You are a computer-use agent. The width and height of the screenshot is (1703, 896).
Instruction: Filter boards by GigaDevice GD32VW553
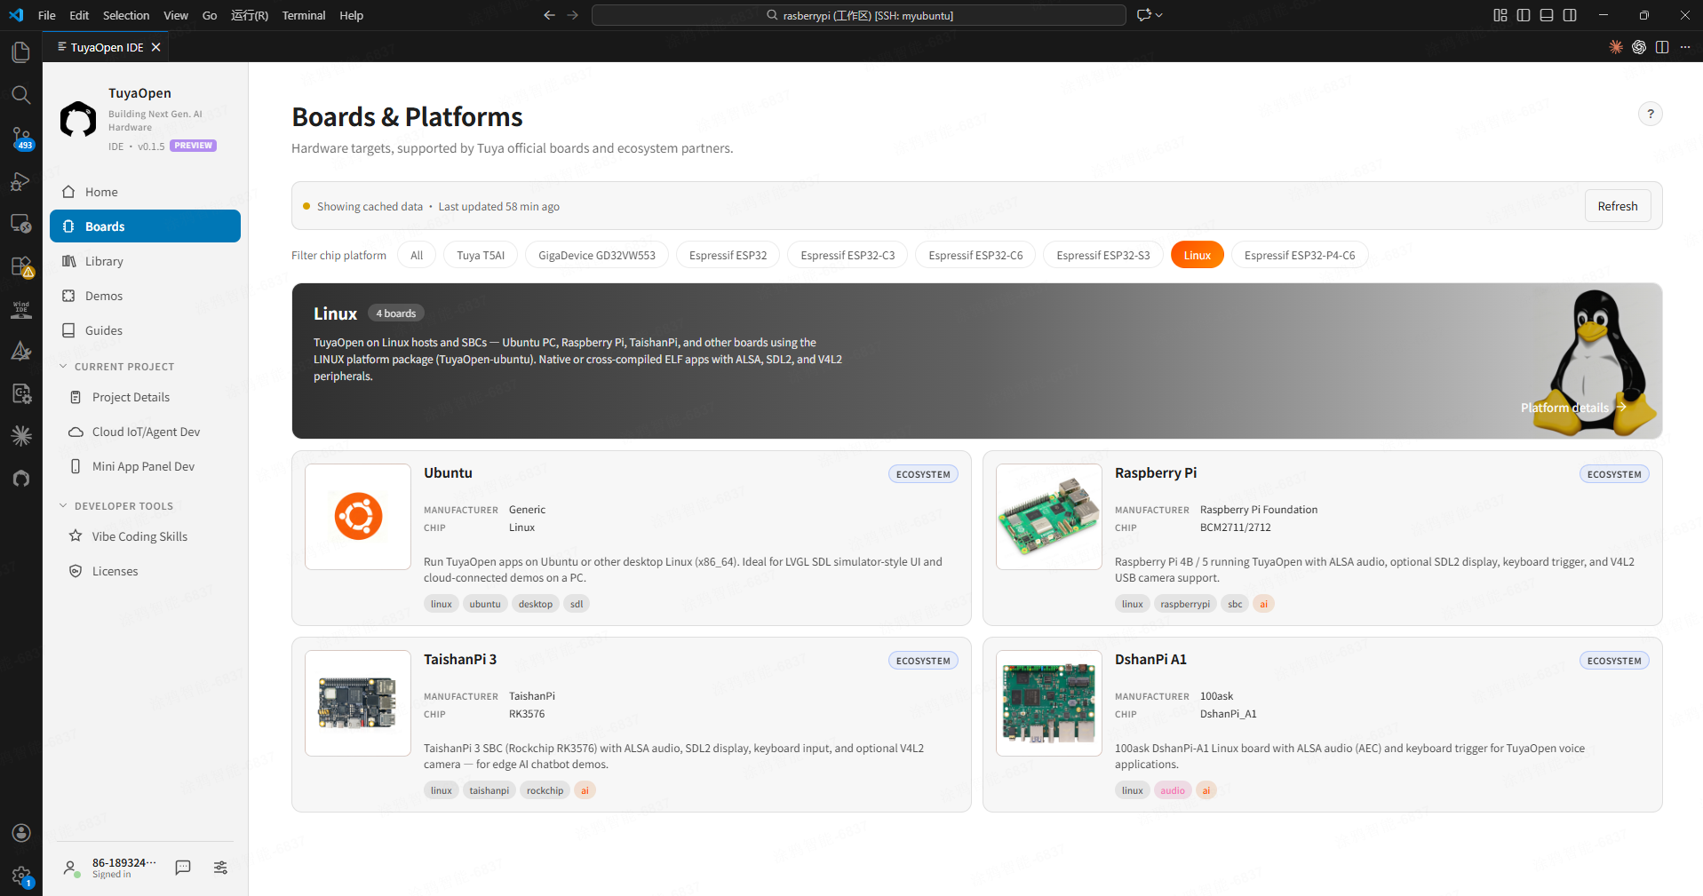597,255
